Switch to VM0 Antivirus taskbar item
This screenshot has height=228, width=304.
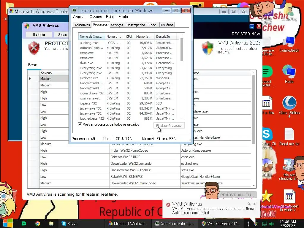(x=221, y=224)
